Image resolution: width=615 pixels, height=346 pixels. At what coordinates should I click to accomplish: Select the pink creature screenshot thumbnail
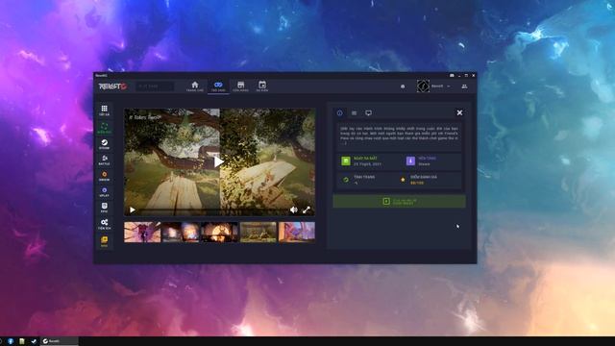pos(142,232)
